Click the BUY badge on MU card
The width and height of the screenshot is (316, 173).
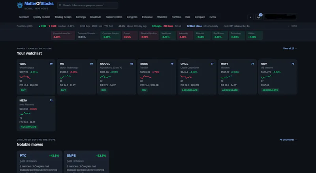click(64, 90)
